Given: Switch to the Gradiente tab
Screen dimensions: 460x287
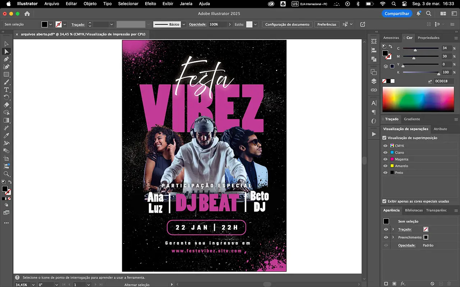Looking at the screenshot, I should point(412,119).
